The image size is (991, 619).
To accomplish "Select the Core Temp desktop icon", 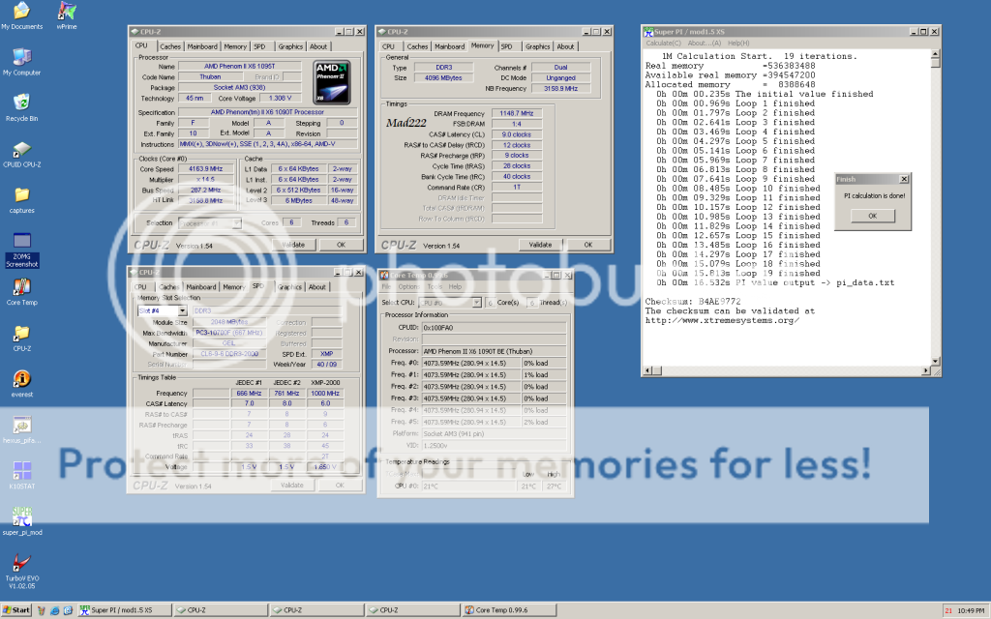I will click(21, 286).
